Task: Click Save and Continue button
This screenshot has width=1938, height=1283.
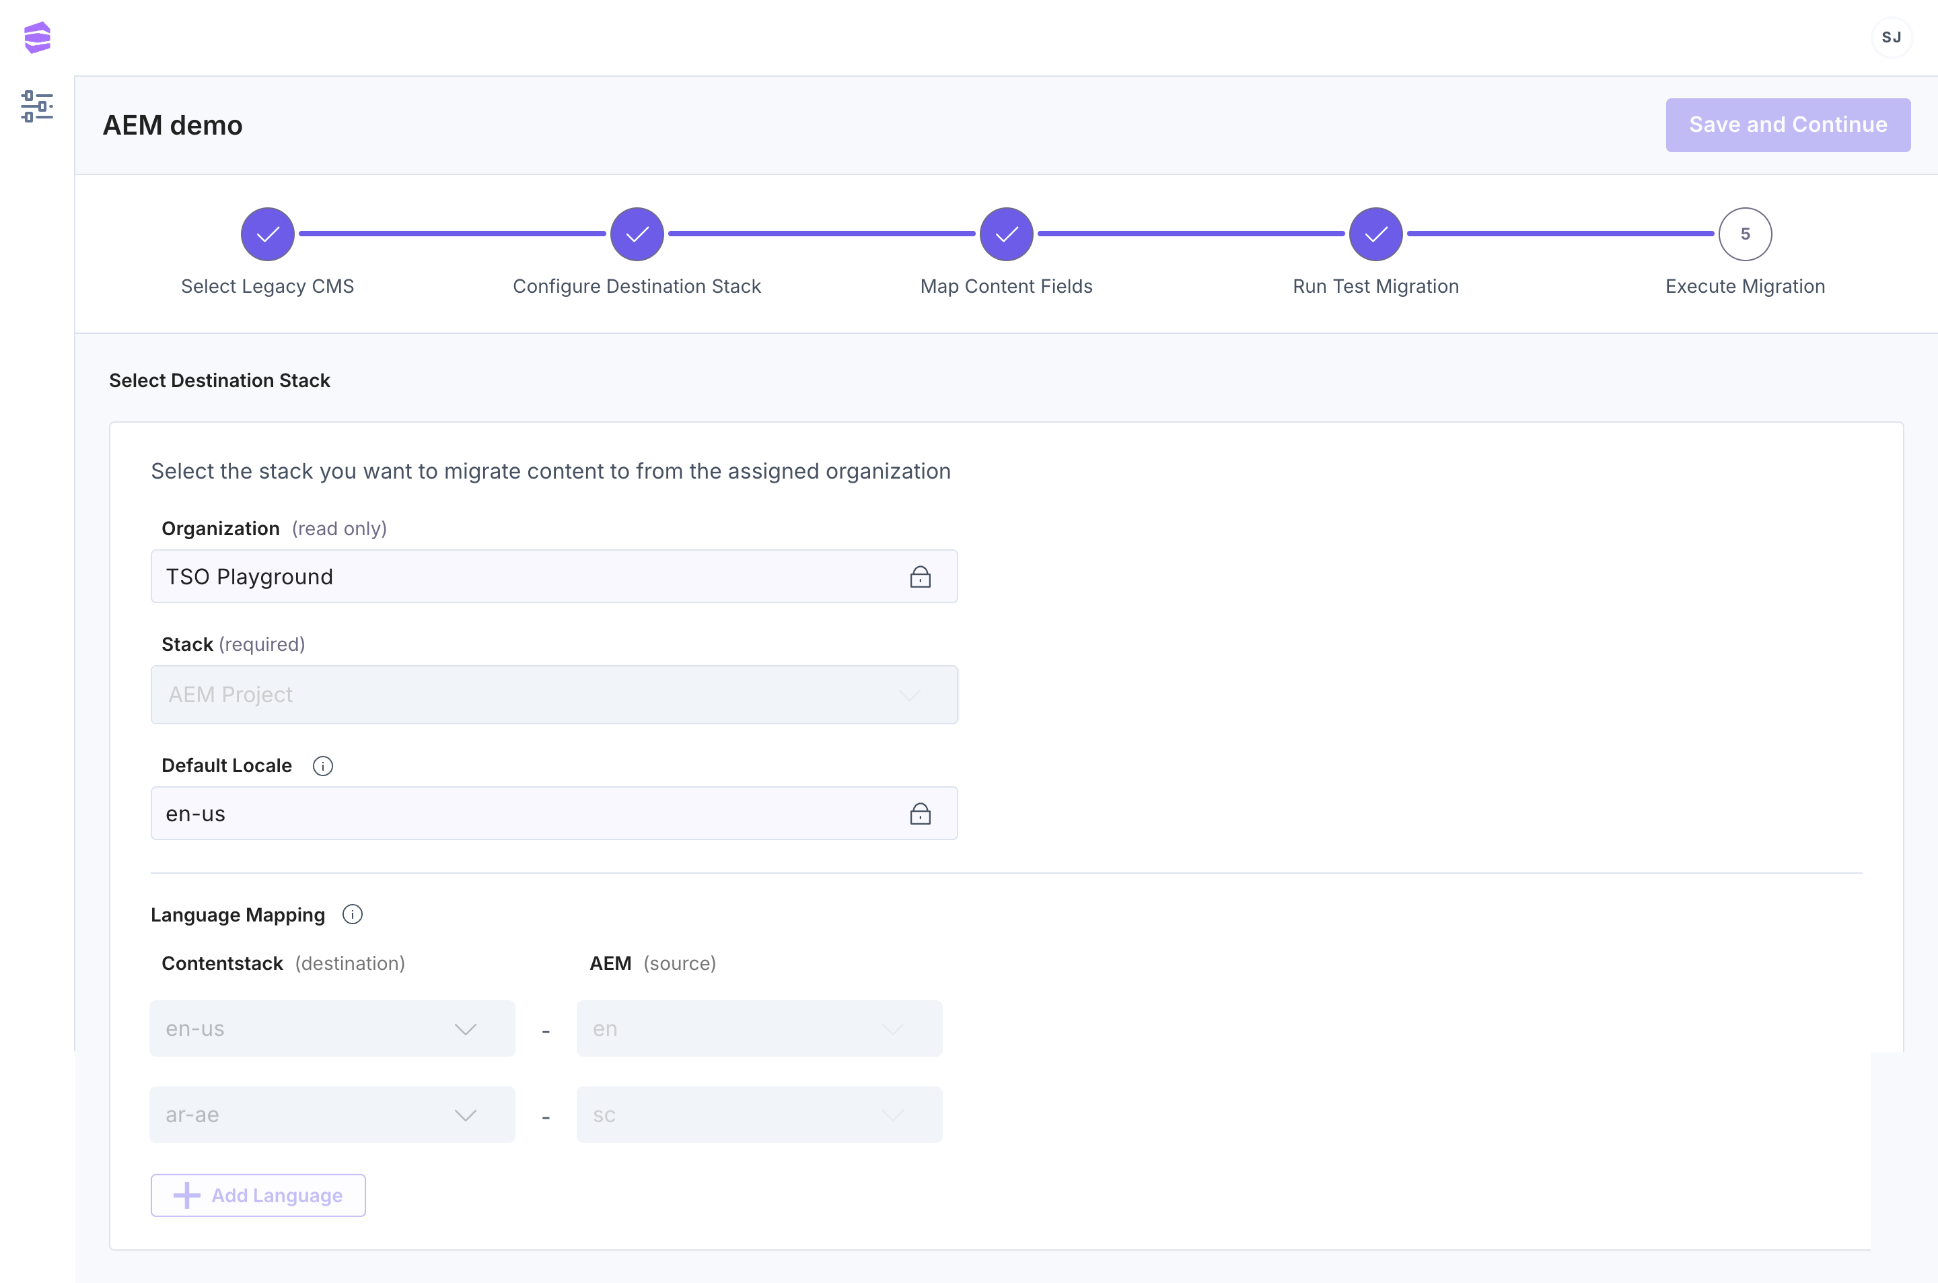Action: (1787, 125)
